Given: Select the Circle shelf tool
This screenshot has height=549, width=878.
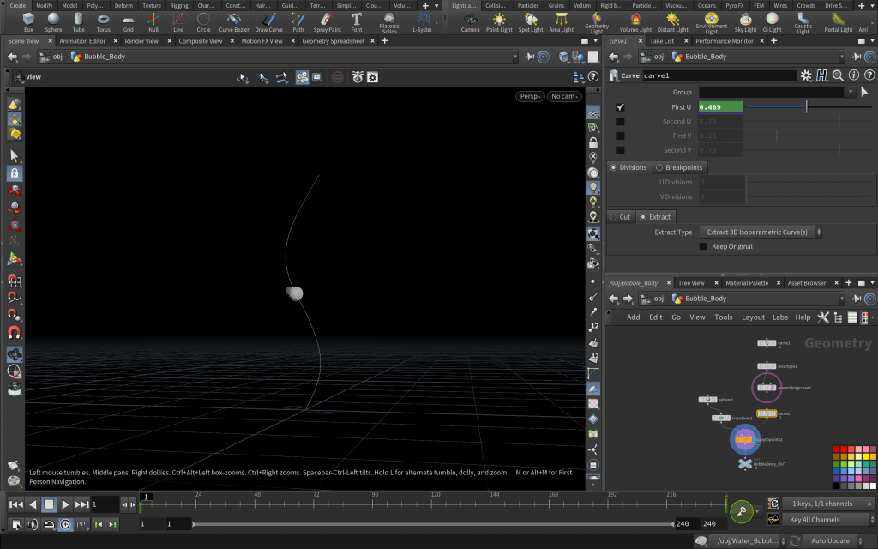Looking at the screenshot, I should 203,22.
